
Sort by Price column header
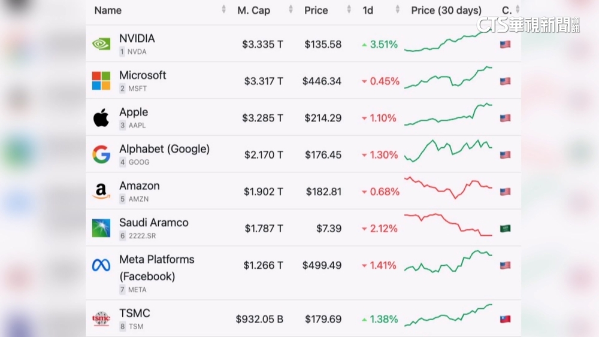317,10
